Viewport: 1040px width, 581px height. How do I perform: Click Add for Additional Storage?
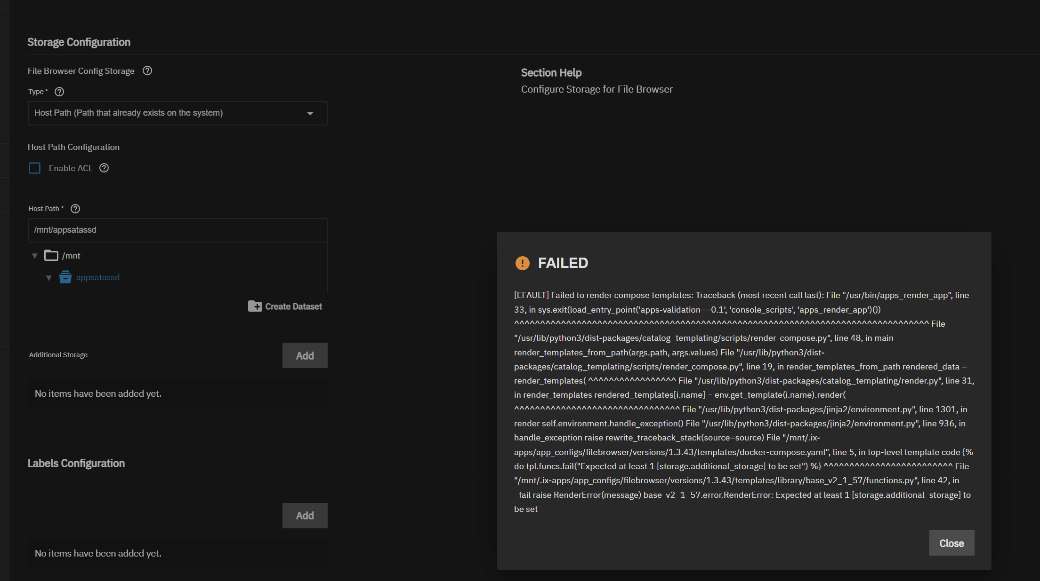pos(305,356)
